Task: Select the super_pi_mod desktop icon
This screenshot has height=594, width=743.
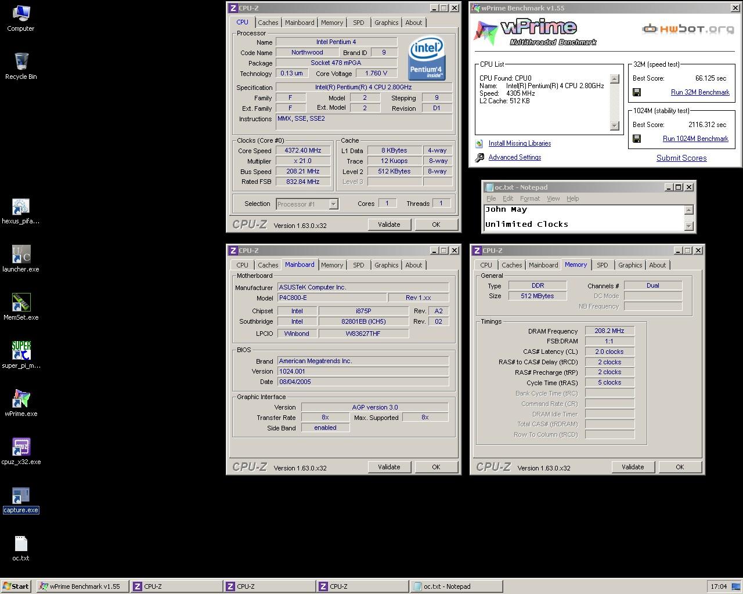Action: (x=21, y=355)
